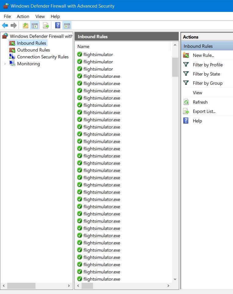Image resolution: width=233 pixels, height=294 pixels.
Task: Click the Inbound Rules tree icon
Action: point(12,43)
